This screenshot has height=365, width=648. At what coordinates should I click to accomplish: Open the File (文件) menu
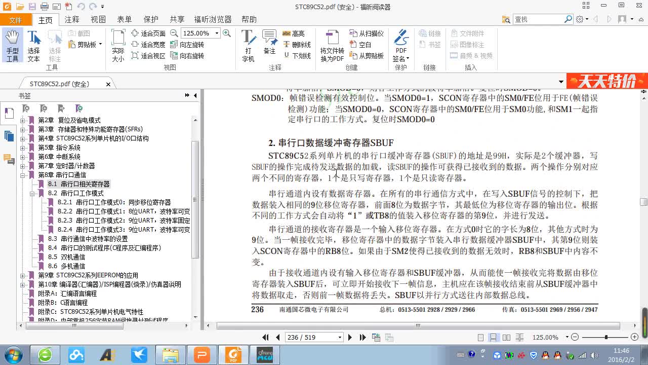click(16, 20)
